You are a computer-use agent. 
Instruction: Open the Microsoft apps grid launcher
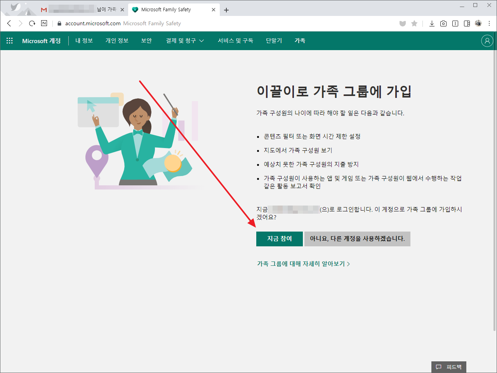pos(10,41)
